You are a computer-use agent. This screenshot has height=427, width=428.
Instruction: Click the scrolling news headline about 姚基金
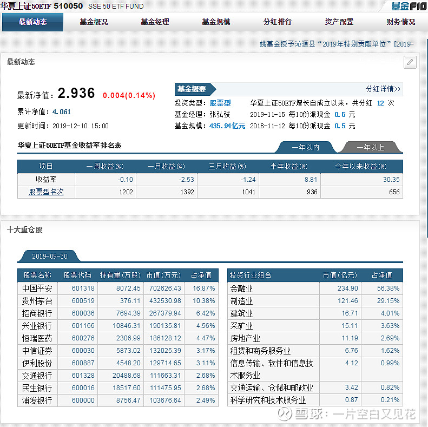337,44
